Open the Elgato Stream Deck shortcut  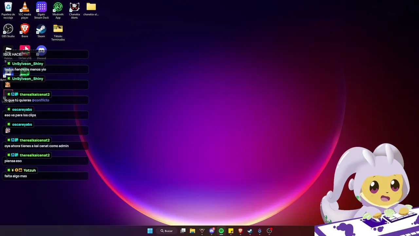click(x=41, y=10)
